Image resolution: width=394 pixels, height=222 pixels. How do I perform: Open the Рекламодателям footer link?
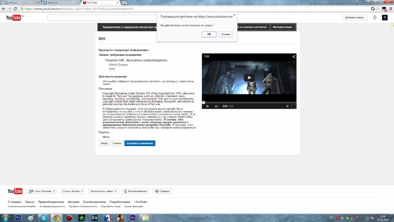point(95,202)
